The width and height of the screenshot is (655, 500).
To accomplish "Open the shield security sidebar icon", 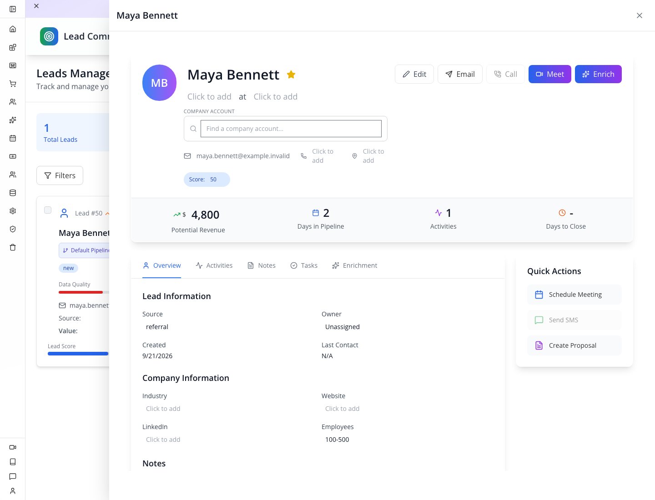I will [x=13, y=229].
